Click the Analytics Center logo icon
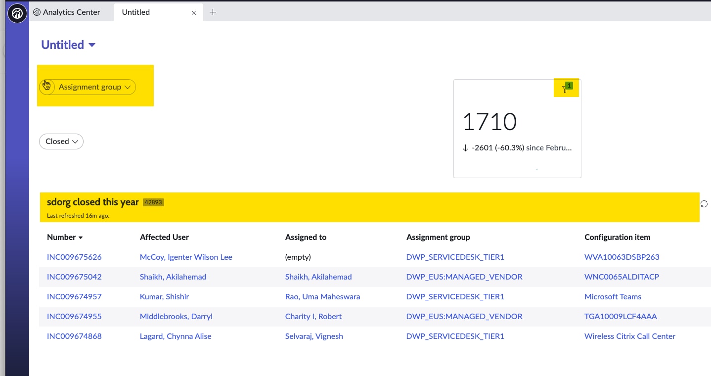Viewport: 711px width, 376px height. 17,12
